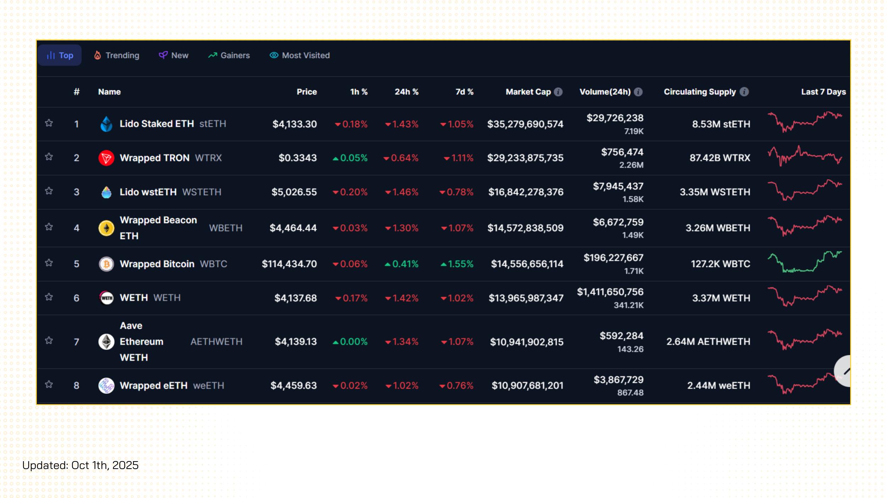Toggle the watchlist star for Lido Staked ETH
The height and width of the screenshot is (498, 887).
click(49, 123)
